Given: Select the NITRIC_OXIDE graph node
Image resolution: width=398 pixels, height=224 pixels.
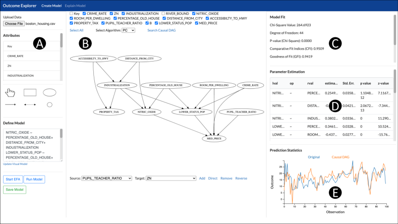Looking at the screenshot, I should pos(146,111).
